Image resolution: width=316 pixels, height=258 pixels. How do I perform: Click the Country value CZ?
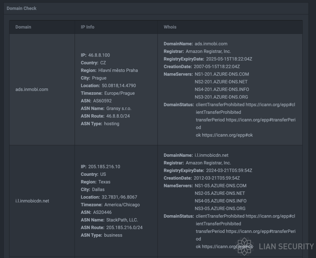103,63
